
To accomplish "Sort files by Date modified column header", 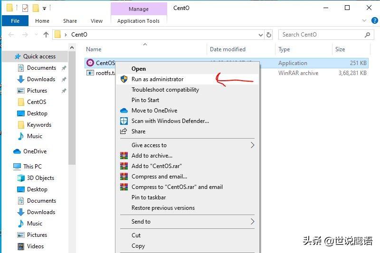I will coord(228,49).
